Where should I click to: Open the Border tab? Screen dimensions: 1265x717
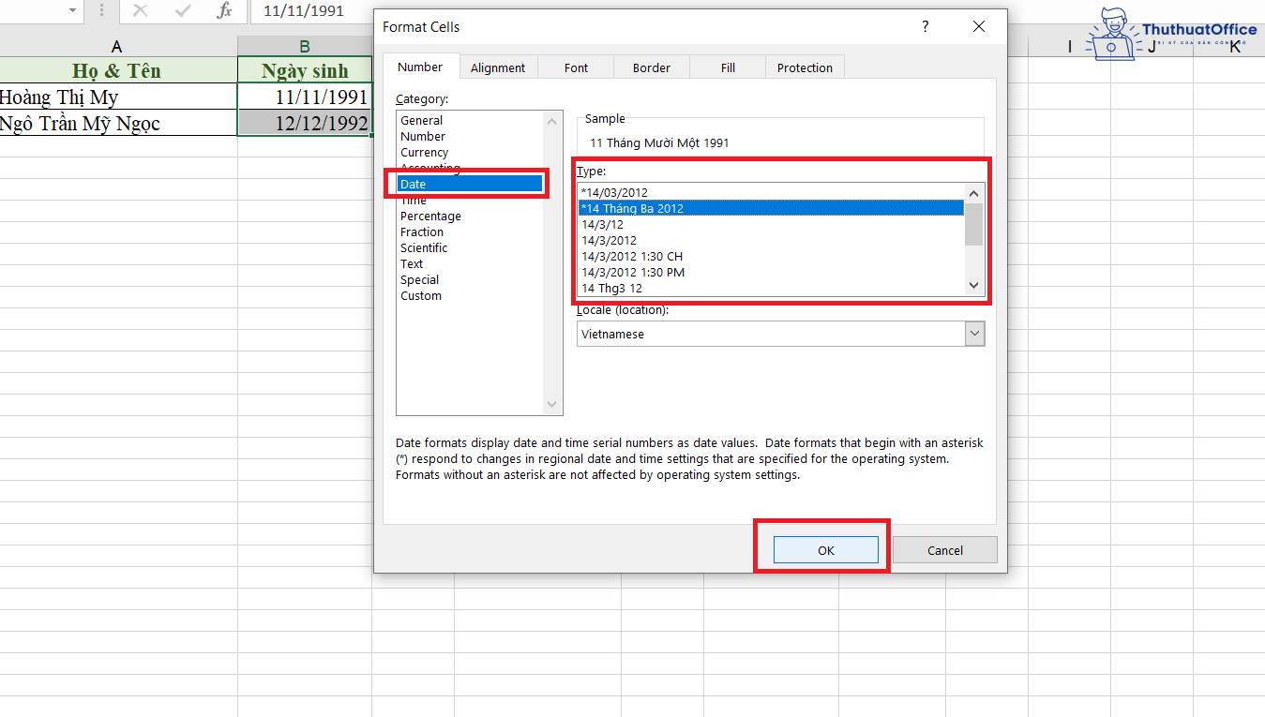click(x=651, y=67)
